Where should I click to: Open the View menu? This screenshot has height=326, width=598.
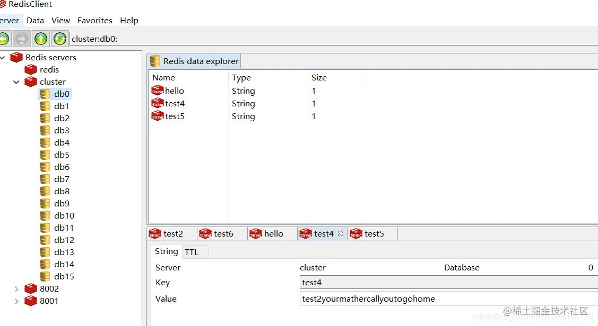[60, 21]
